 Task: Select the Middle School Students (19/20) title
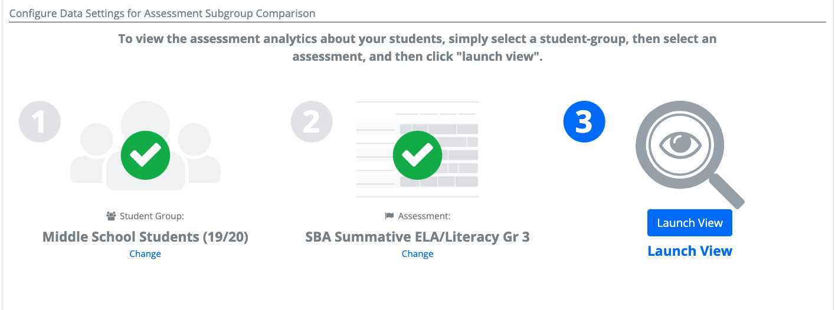[x=145, y=237]
